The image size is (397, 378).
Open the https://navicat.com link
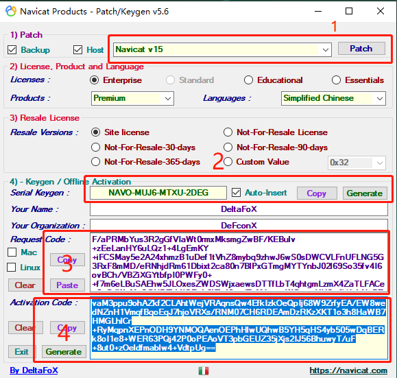348,370
